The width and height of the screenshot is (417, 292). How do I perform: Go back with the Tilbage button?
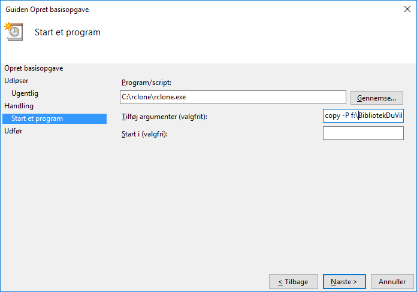tap(294, 282)
